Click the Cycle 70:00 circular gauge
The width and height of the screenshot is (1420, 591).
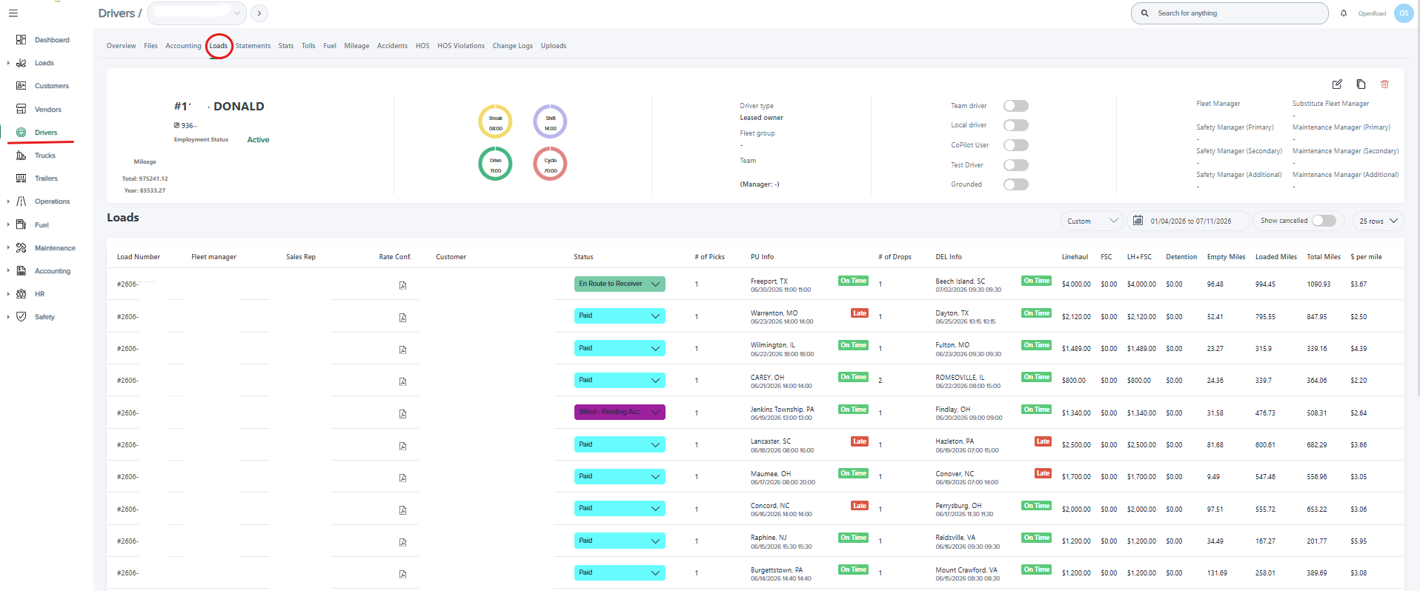click(x=550, y=164)
